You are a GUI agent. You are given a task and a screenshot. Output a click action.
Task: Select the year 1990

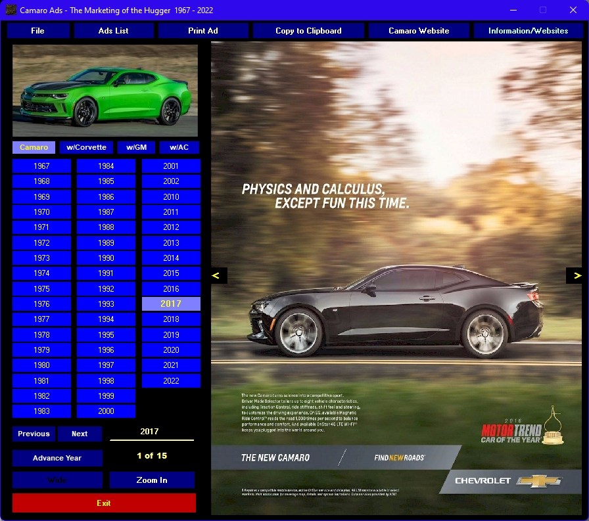(106, 258)
